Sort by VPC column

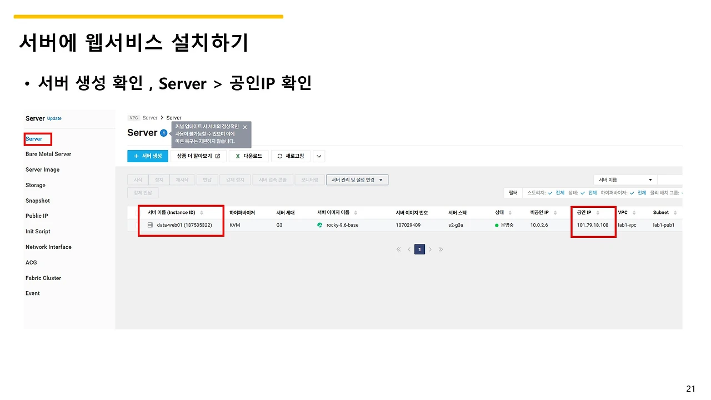pyautogui.click(x=634, y=213)
